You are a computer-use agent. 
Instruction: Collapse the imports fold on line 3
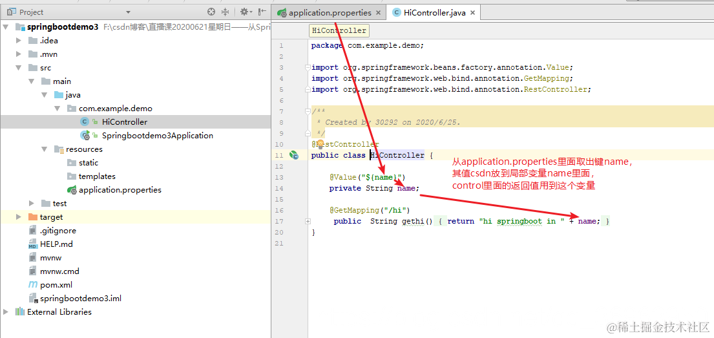click(x=308, y=67)
